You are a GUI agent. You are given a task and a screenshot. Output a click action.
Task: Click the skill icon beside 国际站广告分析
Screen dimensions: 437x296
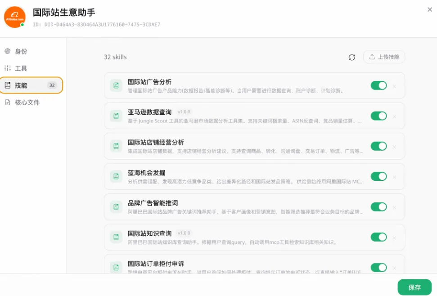(116, 85)
